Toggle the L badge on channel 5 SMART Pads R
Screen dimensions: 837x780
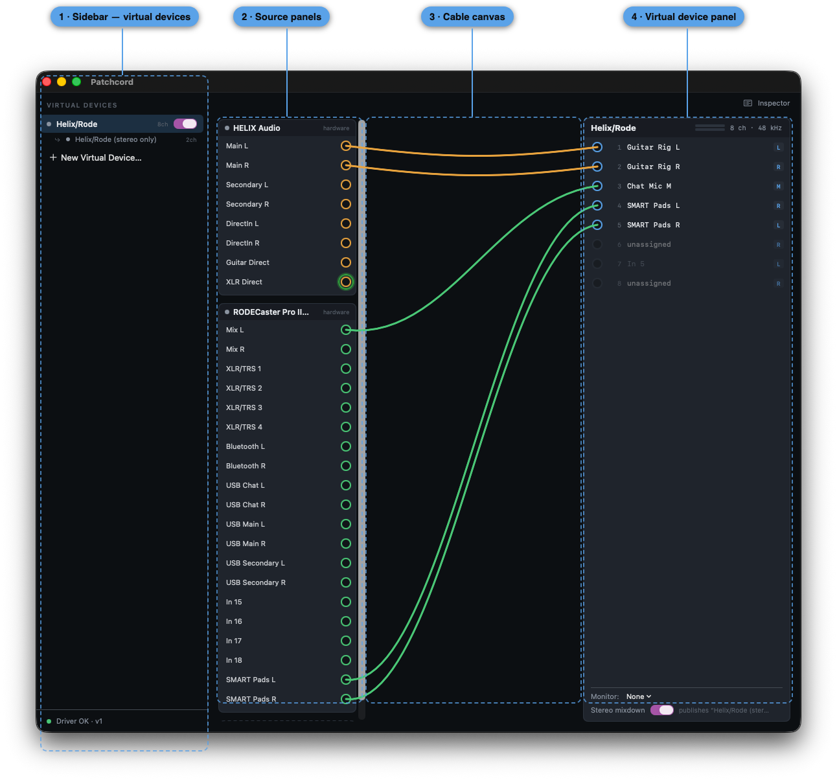[779, 225]
